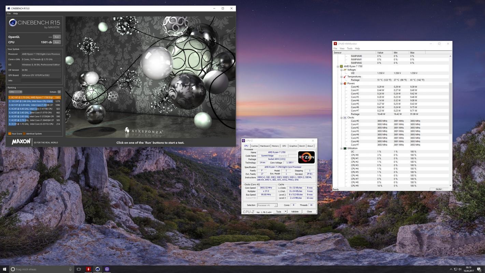Open Cinebench Help menu
Image resolution: width=485 pixels, height=273 pixels.
[x=15, y=13]
